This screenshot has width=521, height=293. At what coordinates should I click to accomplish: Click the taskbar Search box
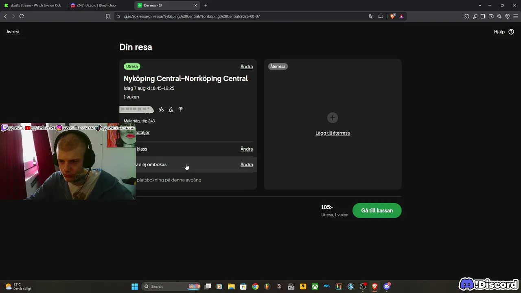click(x=171, y=286)
